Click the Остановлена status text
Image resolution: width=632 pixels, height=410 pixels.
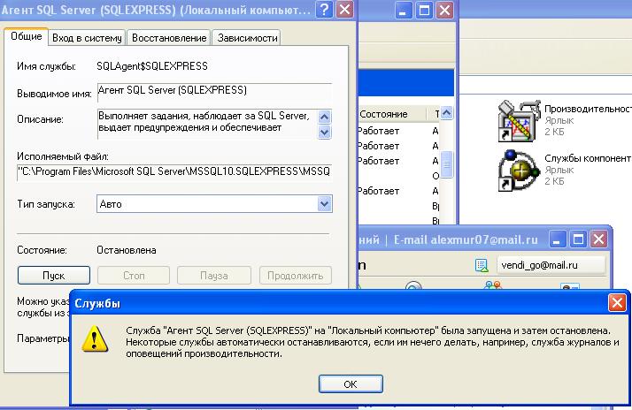[127, 250]
